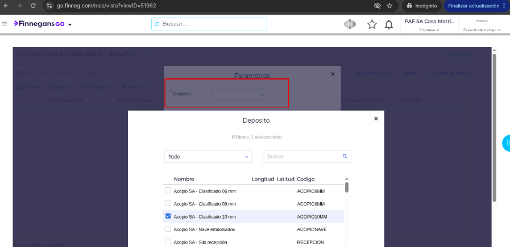Click the favorites star icon in Finnegans header

pyautogui.click(x=372, y=24)
